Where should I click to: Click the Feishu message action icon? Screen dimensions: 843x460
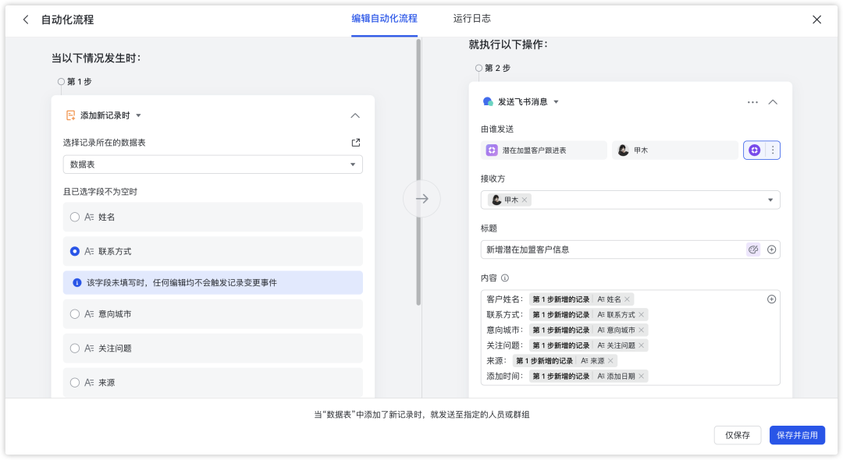(x=488, y=101)
